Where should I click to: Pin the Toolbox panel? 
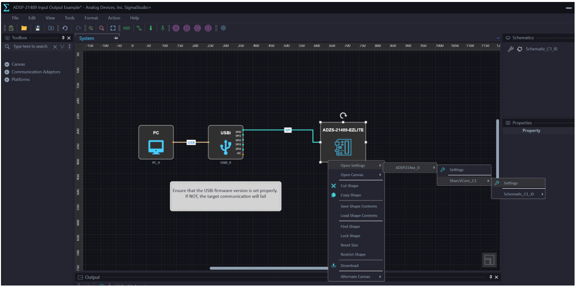(x=63, y=38)
